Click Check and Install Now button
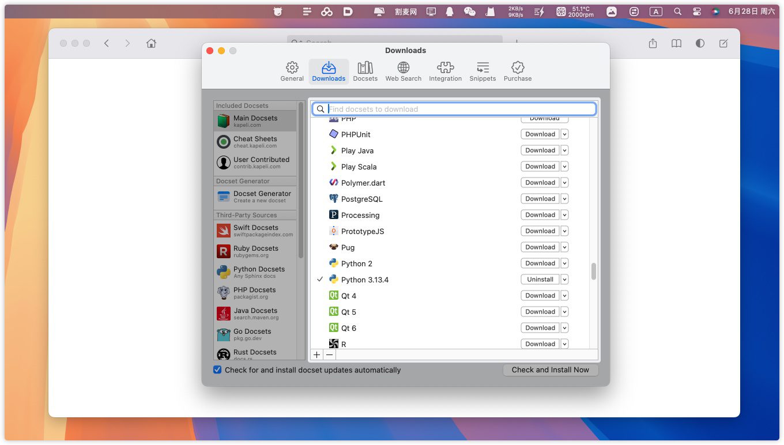Image resolution: width=784 pixels, height=445 pixels. point(551,370)
